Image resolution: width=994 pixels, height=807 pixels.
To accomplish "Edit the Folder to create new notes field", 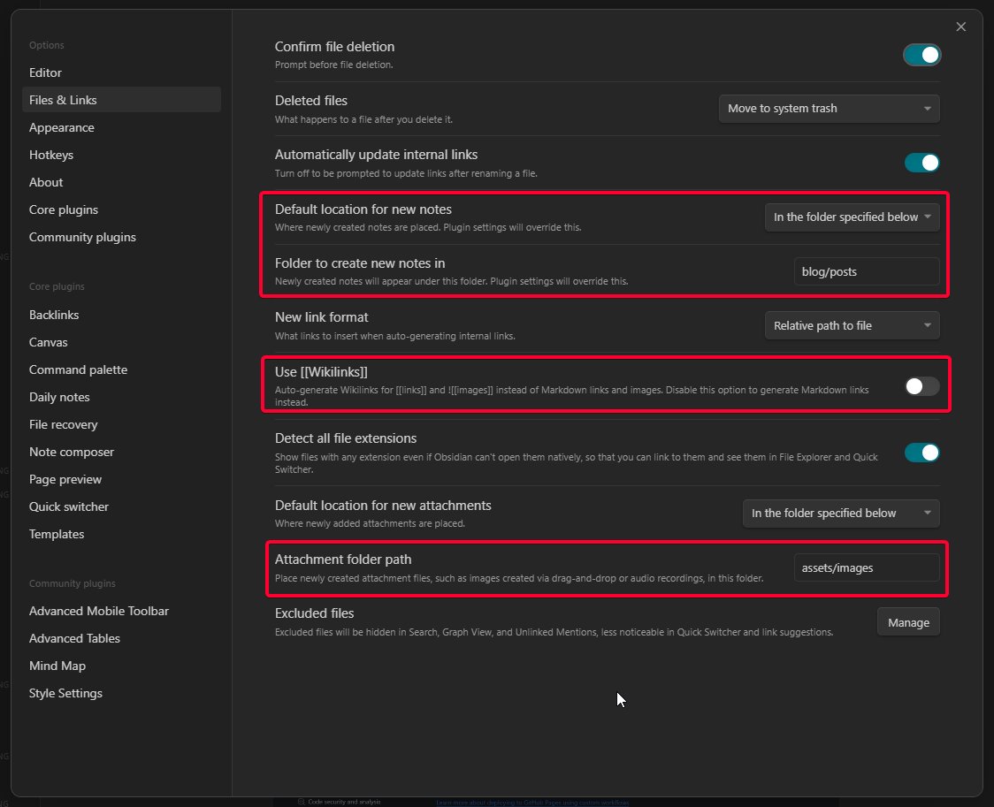I will [x=866, y=271].
